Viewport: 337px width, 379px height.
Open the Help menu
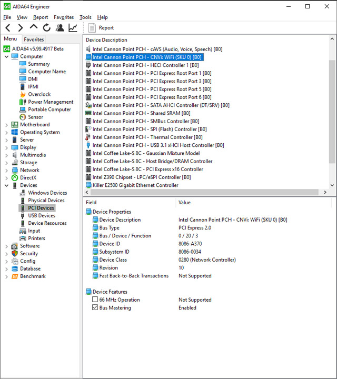(103, 17)
